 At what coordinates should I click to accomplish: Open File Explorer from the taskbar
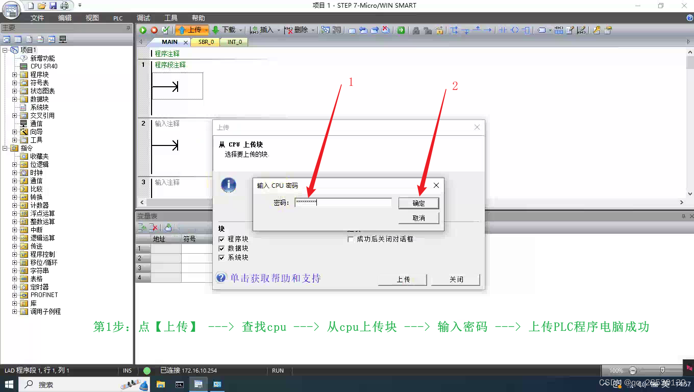(160, 384)
